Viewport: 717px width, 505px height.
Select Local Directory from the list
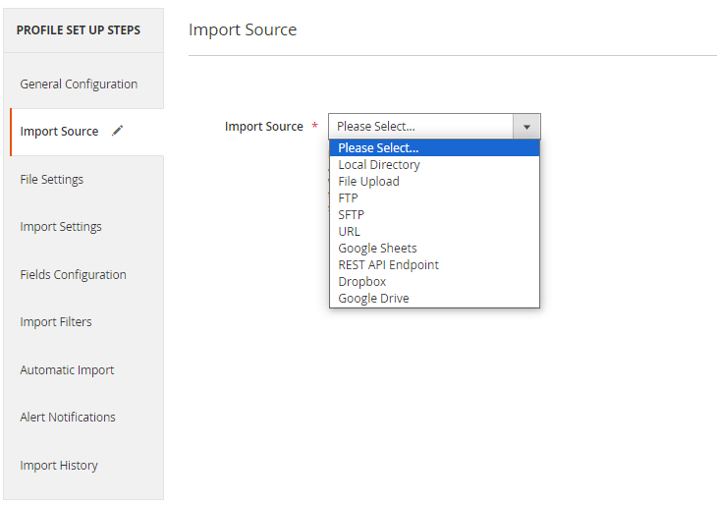pyautogui.click(x=434, y=165)
